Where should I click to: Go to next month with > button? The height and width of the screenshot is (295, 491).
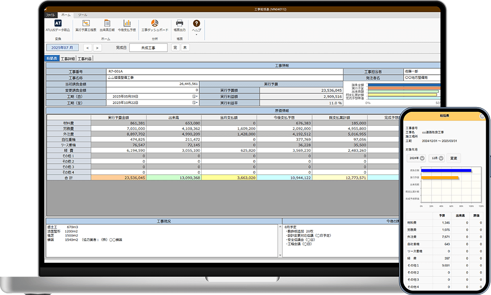[97, 48]
